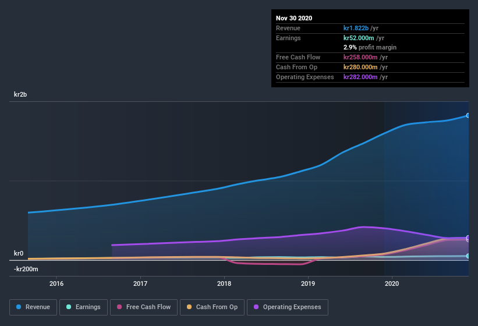Click the blue Revenue data point marker
This screenshot has width=478, height=326.
(x=468, y=115)
